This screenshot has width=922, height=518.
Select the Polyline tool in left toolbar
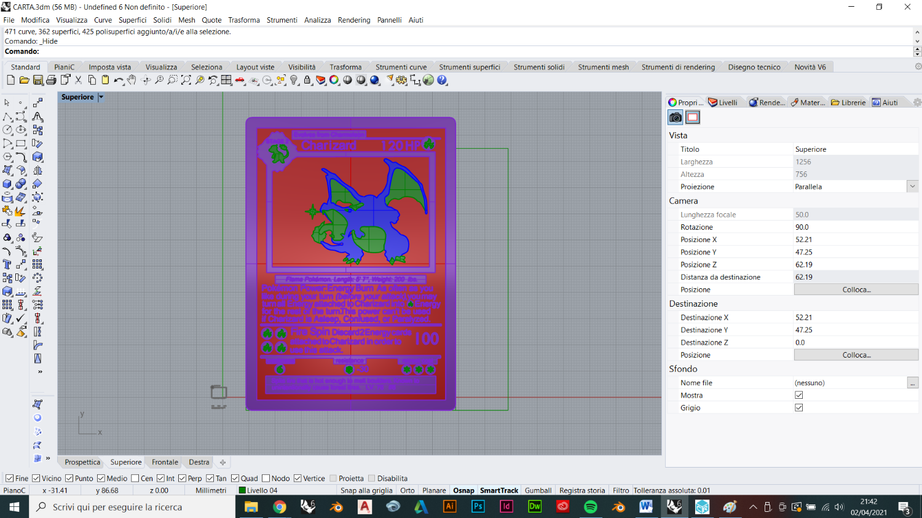pyautogui.click(x=7, y=116)
